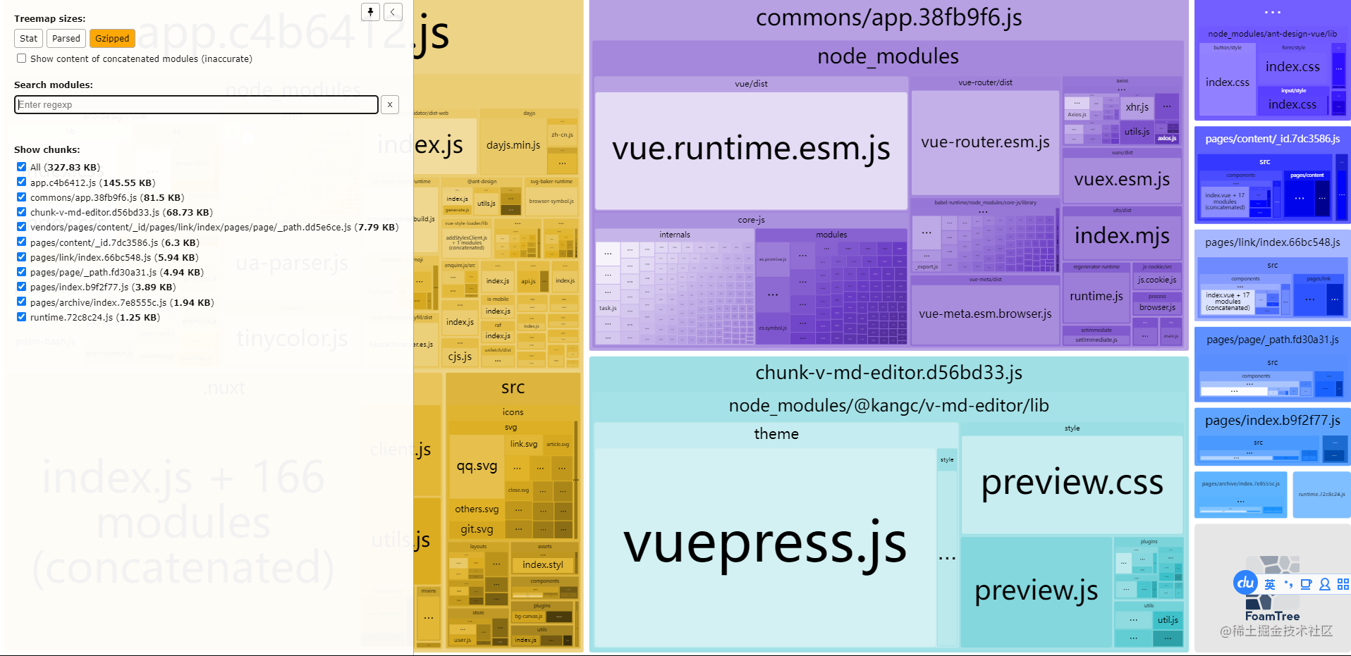Collapse the sidebar with the chevron button

pyautogui.click(x=393, y=11)
